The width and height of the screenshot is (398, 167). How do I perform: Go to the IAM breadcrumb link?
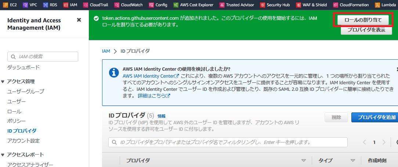point(106,51)
